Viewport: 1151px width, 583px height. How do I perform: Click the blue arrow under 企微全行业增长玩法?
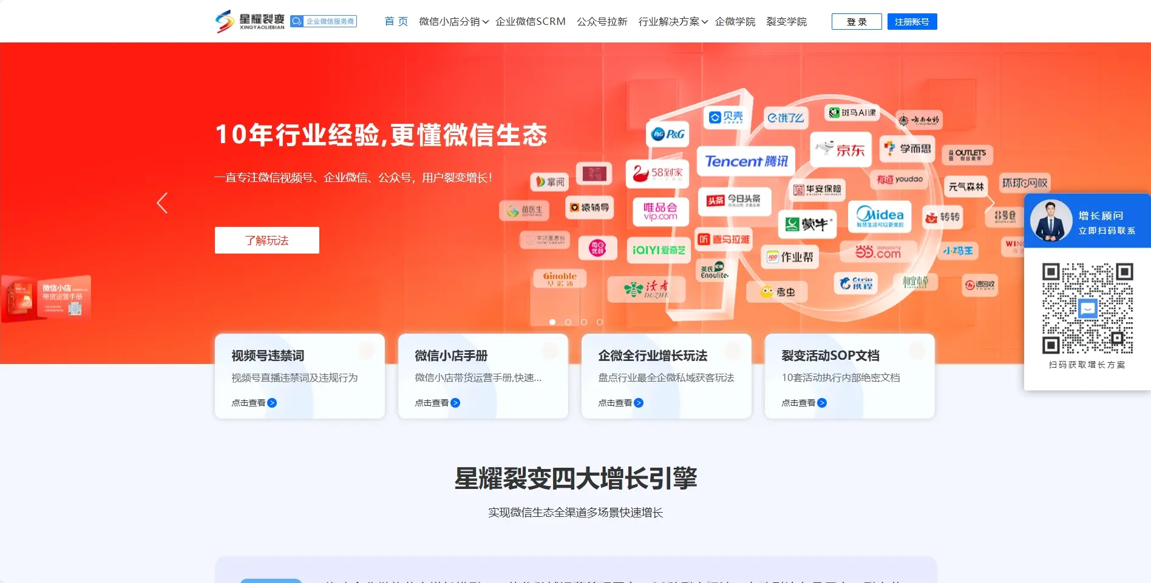[639, 403]
